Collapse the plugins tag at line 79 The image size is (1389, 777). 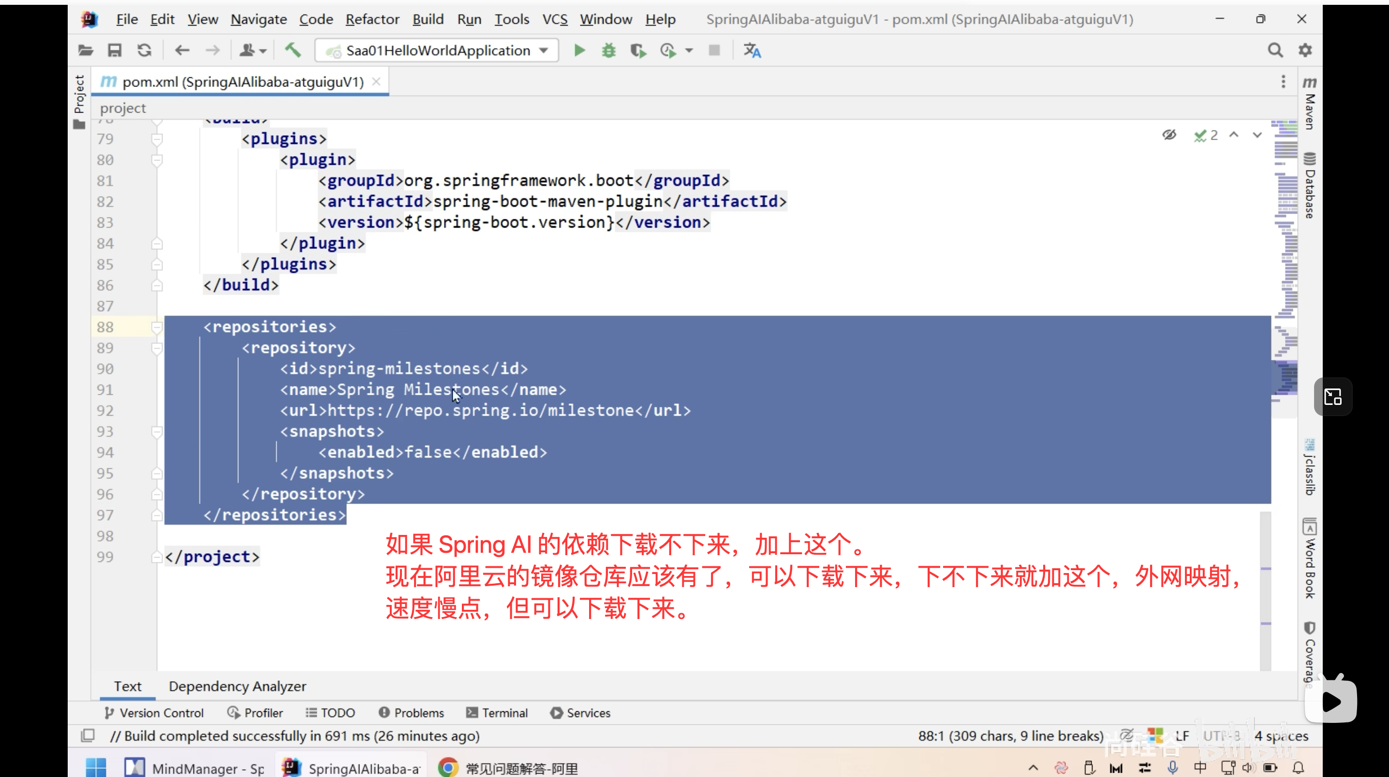(x=157, y=139)
